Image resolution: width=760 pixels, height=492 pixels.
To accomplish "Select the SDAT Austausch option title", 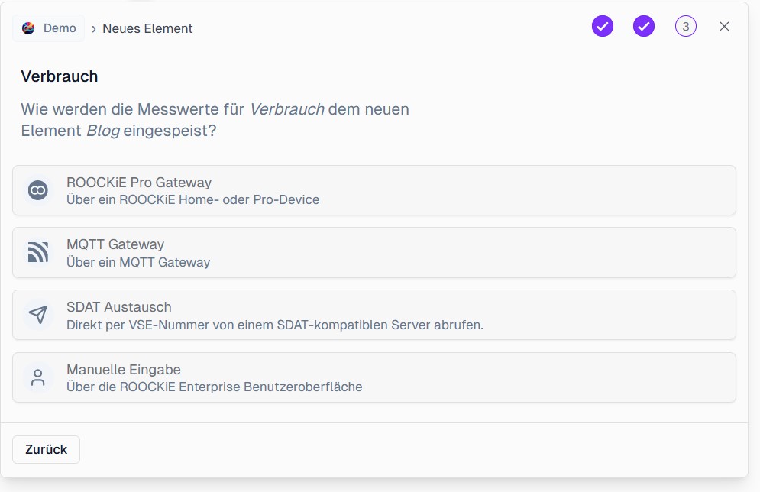I will coord(119,307).
